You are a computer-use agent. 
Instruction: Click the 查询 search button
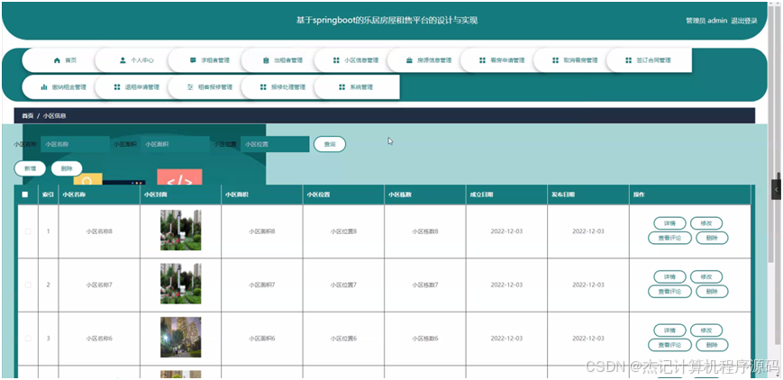[x=330, y=144]
